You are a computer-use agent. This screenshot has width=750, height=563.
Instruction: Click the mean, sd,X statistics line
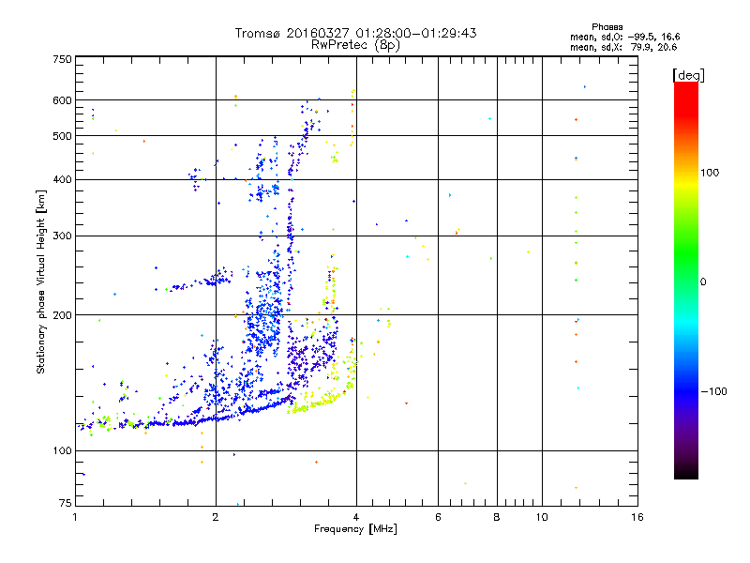click(x=623, y=47)
